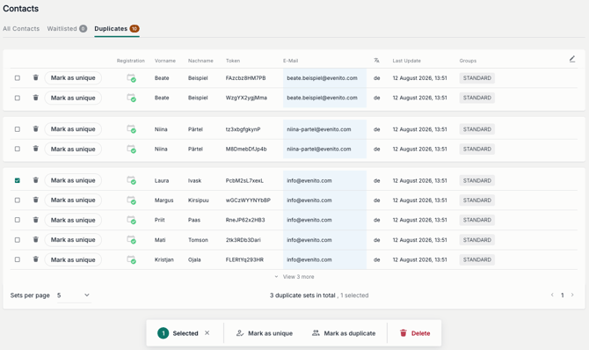This screenshot has height=350, width=589.
Task: Open the Waitlisted tab
Action: [67, 28]
